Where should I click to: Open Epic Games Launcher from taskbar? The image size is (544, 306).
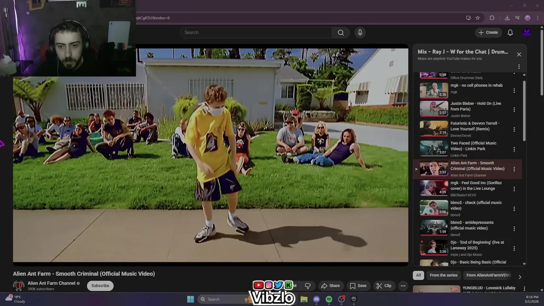354,299
